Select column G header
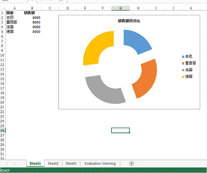 click(x=120, y=8)
